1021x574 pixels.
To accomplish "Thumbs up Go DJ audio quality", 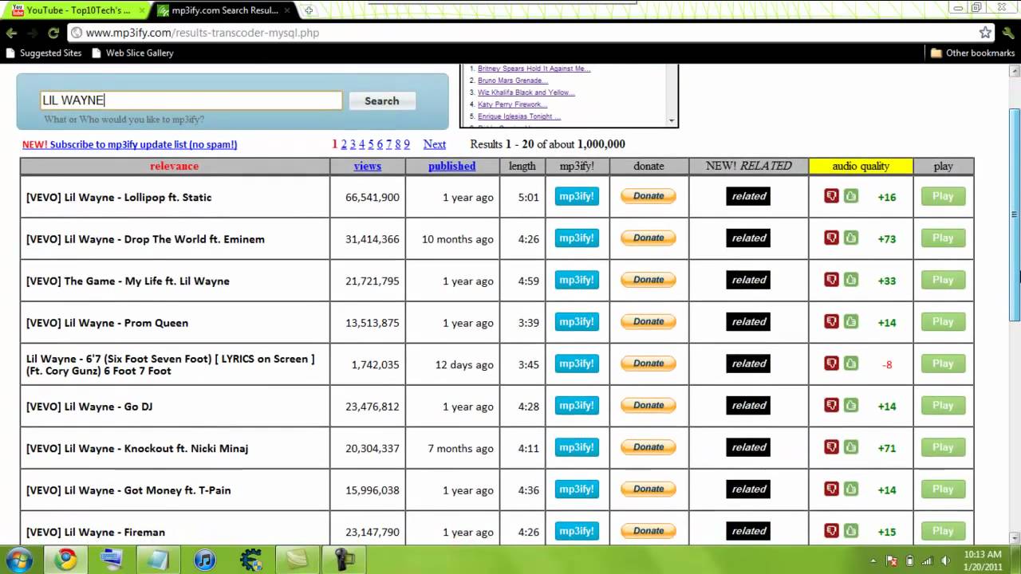I will click(851, 406).
